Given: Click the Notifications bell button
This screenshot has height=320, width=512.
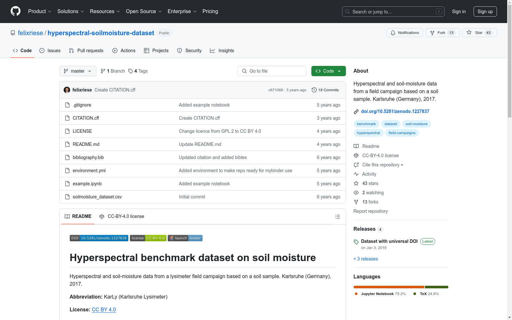Looking at the screenshot, I should pyautogui.click(x=404, y=33).
